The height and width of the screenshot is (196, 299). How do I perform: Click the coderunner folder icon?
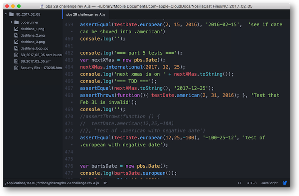(16, 22)
